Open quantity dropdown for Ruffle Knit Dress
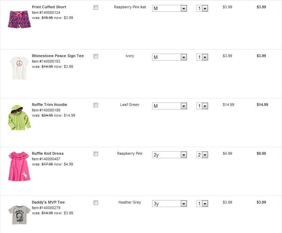This screenshot has height=233, width=282. pos(202,155)
